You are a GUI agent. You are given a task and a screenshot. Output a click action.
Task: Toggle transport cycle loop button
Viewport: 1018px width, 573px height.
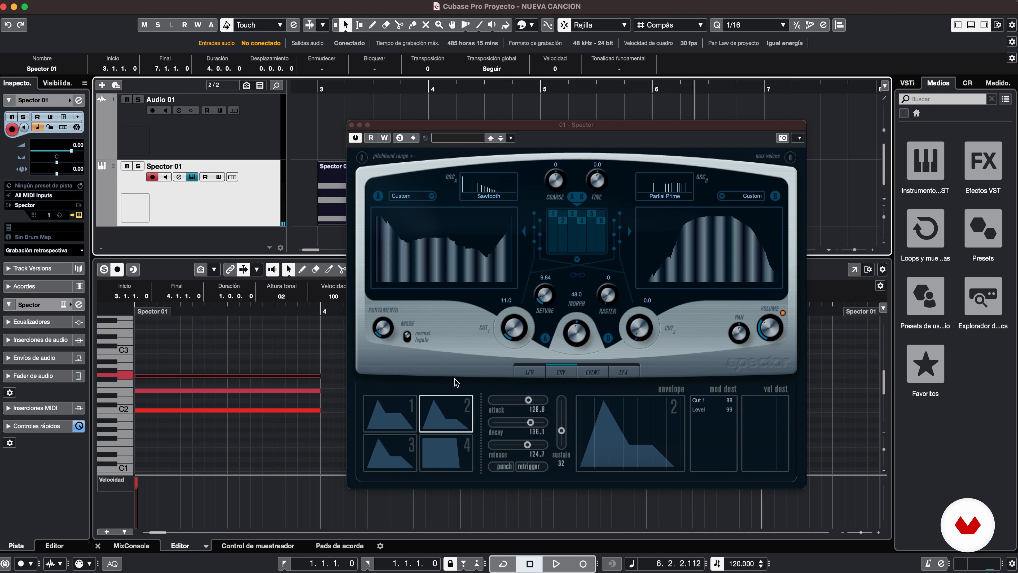[503, 564]
